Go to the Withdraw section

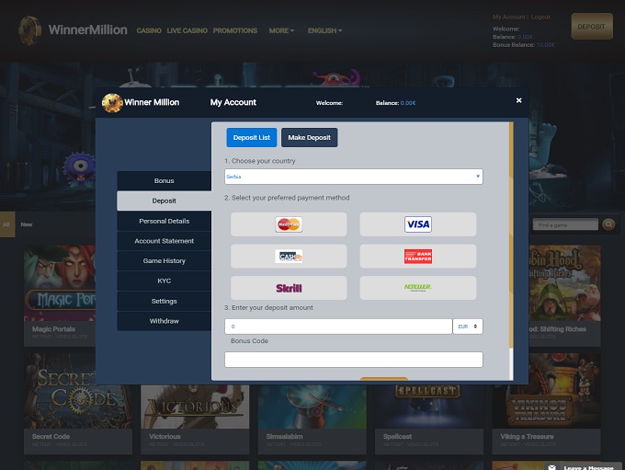click(164, 321)
